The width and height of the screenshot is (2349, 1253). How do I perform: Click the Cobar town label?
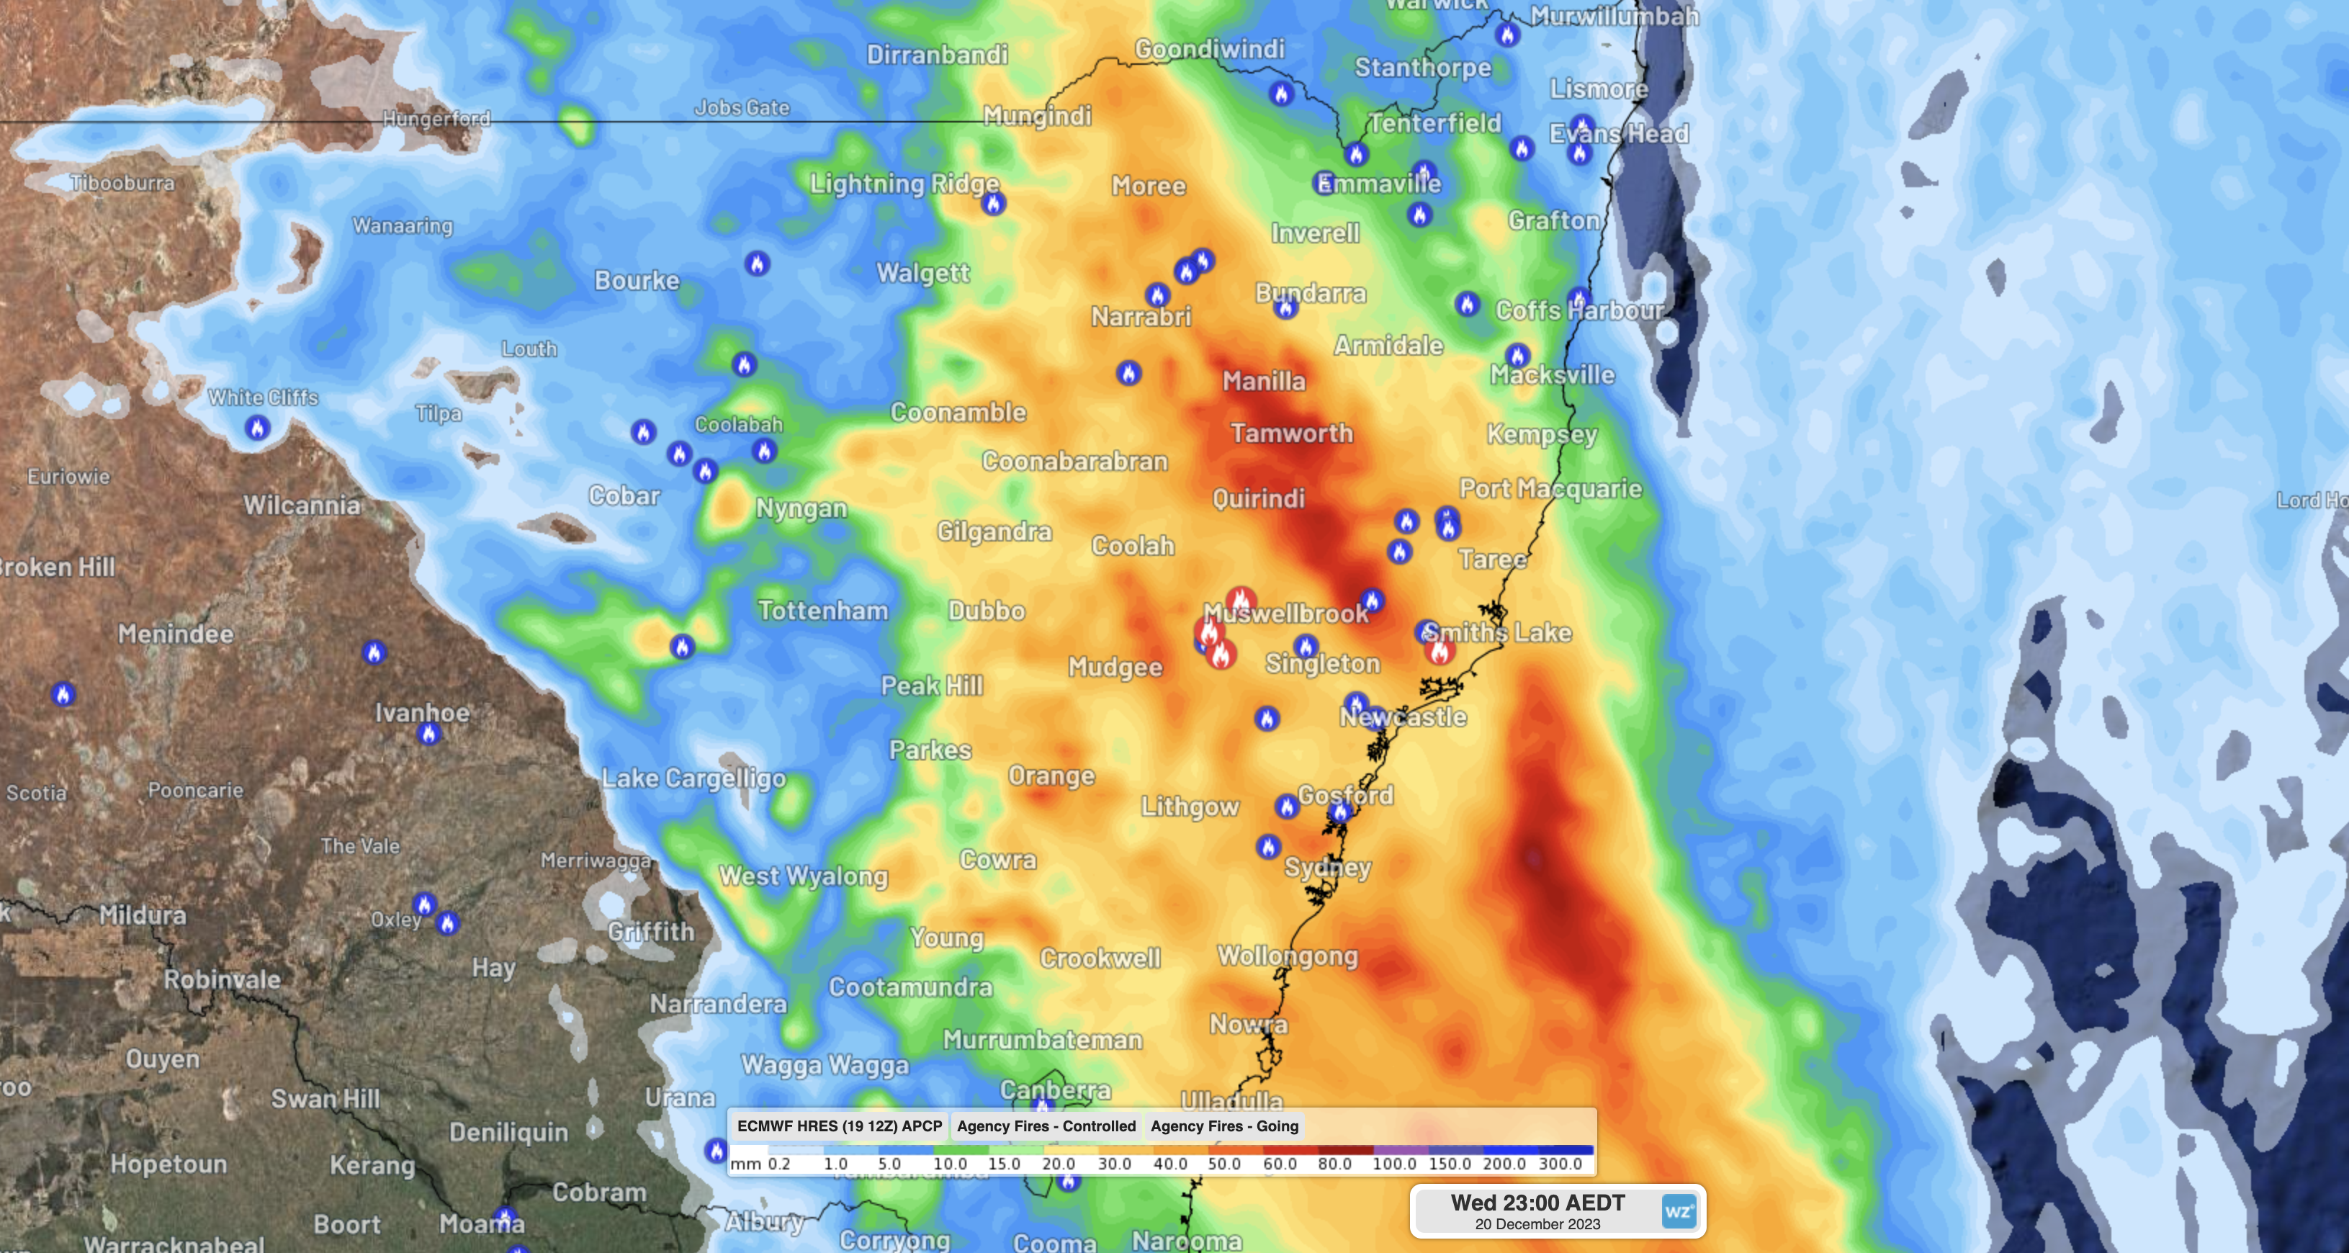[x=624, y=496]
